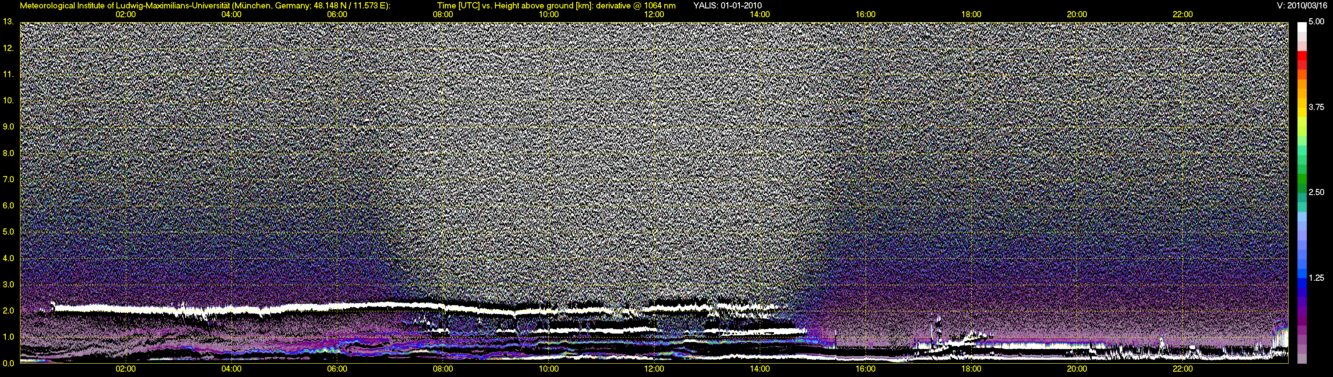Click the Meteorological Institute title text
This screenshot has width=1333, height=377.
tap(205, 6)
